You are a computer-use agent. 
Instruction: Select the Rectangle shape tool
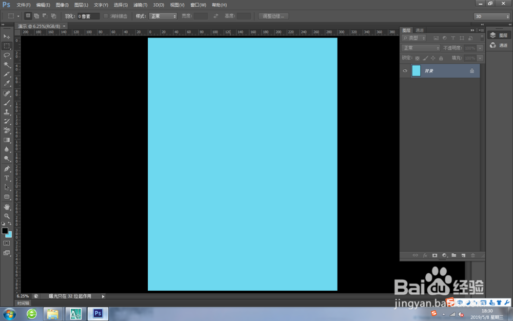[x=7, y=197]
